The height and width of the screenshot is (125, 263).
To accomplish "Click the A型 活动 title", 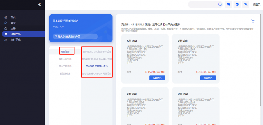I will click(132, 41).
